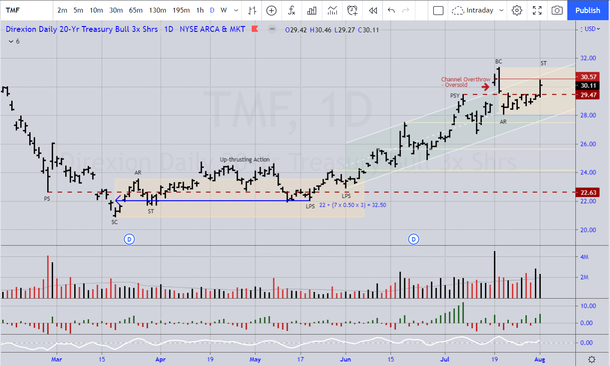Viewport: 610px width, 366px height.
Task: Select the Up-thrusting Action annotation
Action: tap(245, 159)
